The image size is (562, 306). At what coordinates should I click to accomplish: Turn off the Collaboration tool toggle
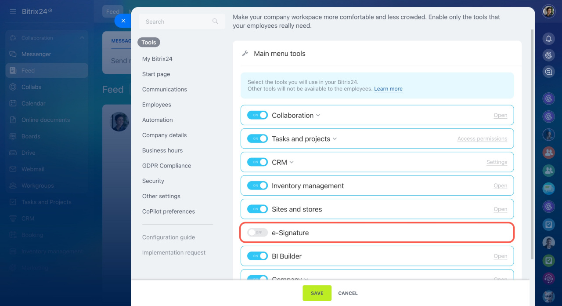[x=257, y=115]
